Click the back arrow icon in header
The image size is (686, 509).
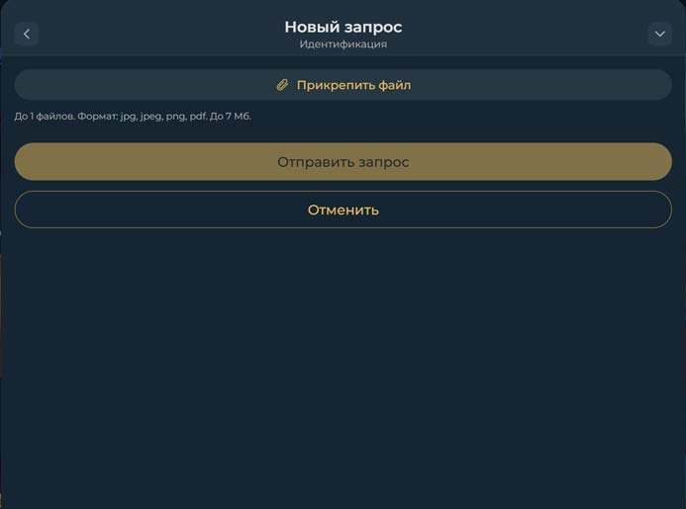[x=27, y=34]
